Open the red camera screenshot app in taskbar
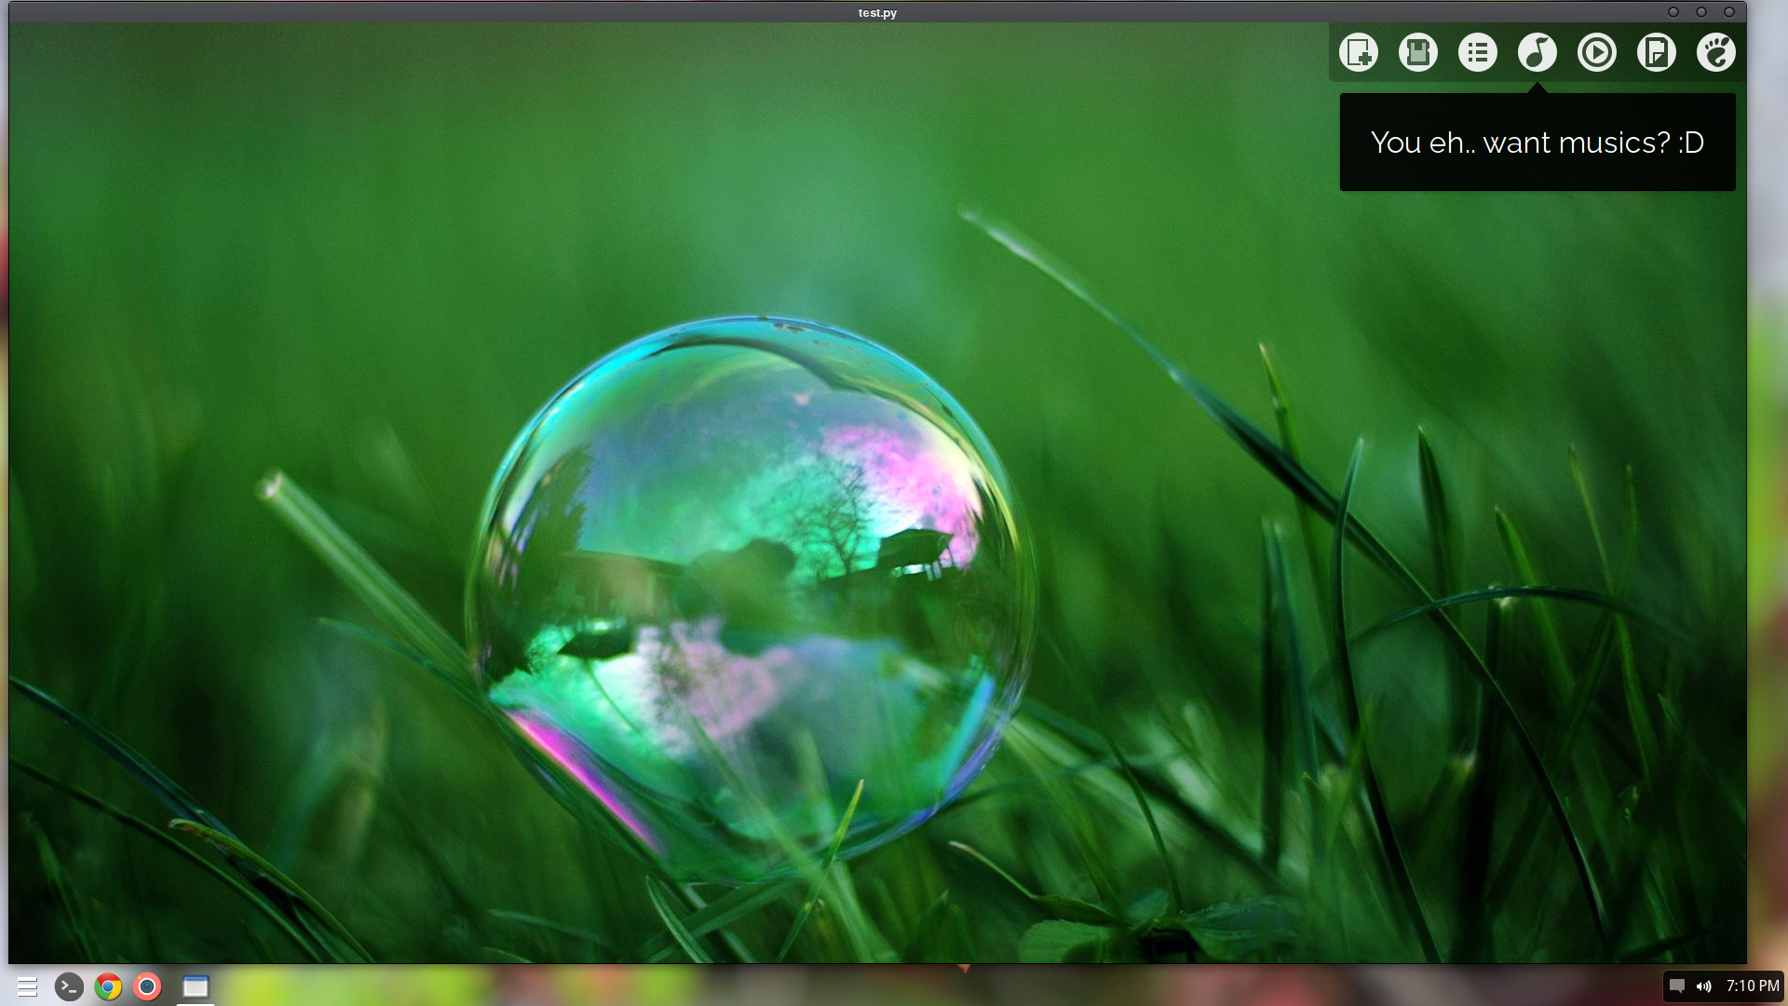Screen dimensions: 1788x1006 coord(147,986)
